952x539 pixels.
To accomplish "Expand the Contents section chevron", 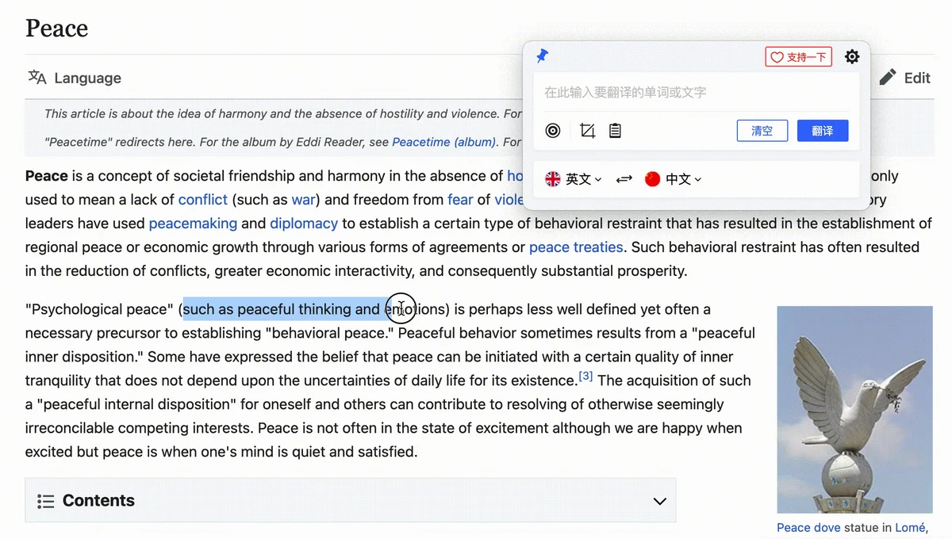I will pos(659,501).
